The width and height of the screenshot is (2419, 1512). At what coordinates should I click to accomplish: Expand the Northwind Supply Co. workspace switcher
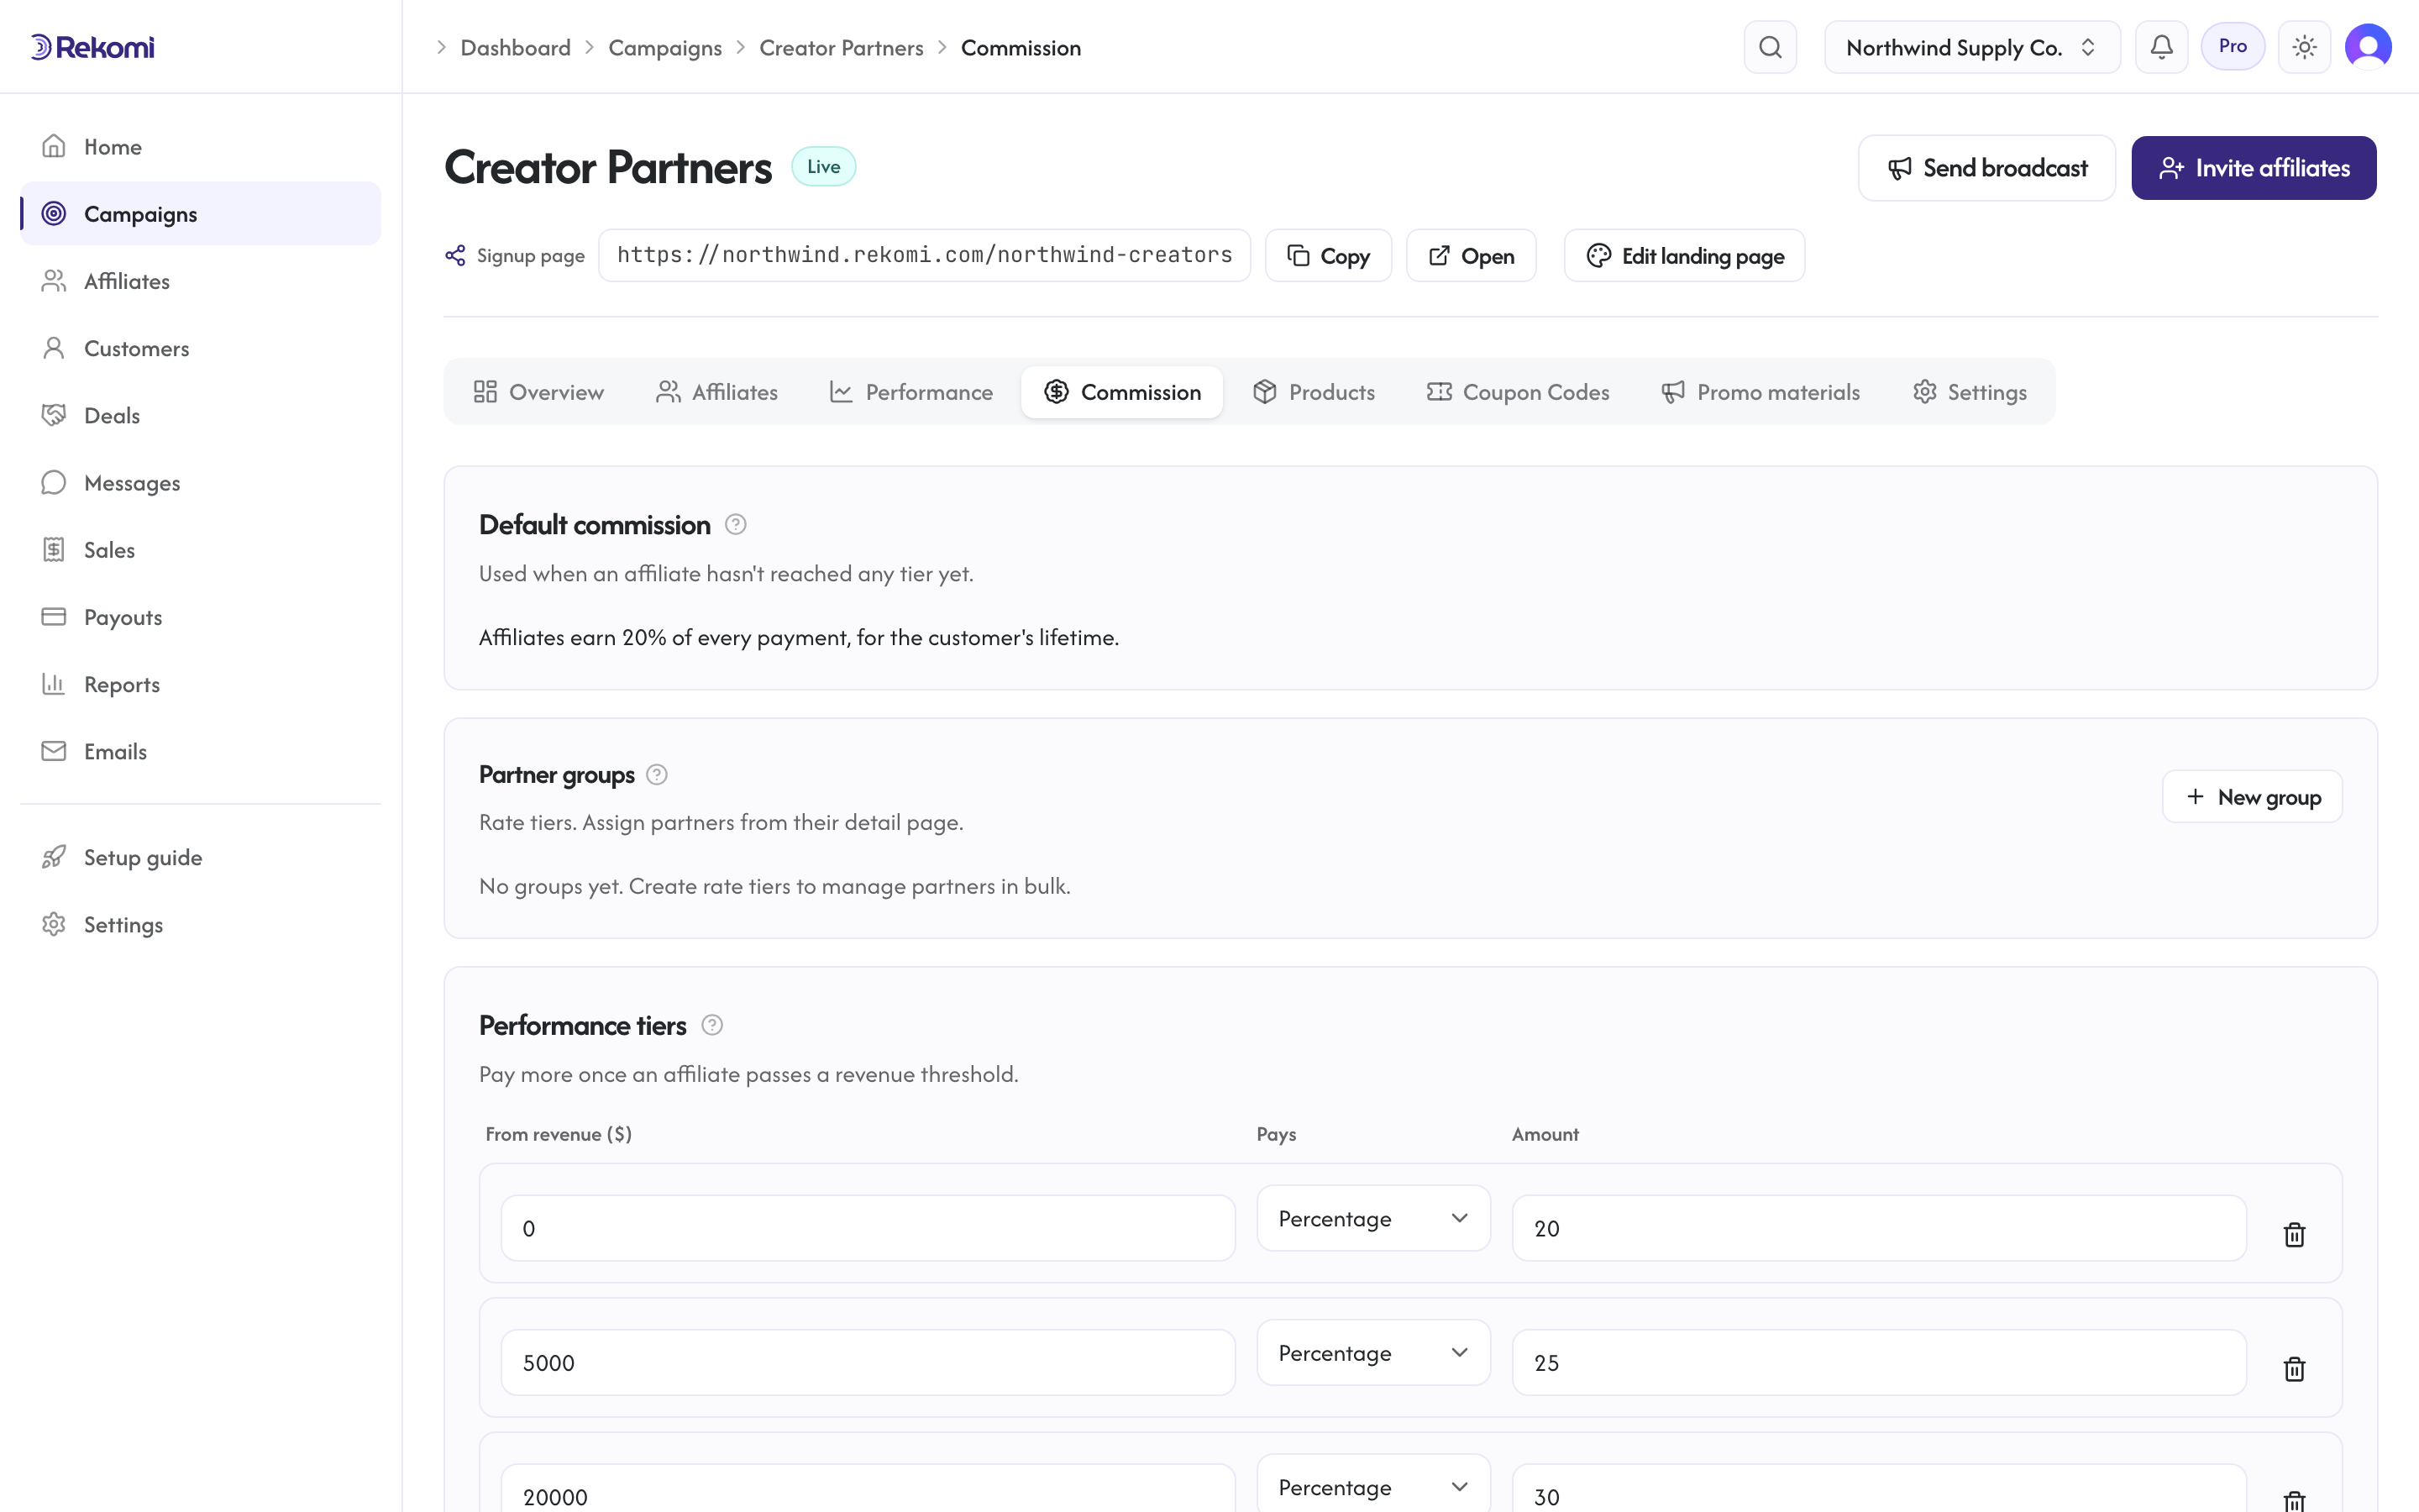1971,47
